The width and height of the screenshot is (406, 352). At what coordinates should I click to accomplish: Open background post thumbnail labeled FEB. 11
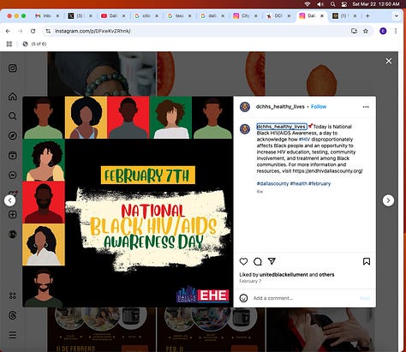[x=211, y=330]
